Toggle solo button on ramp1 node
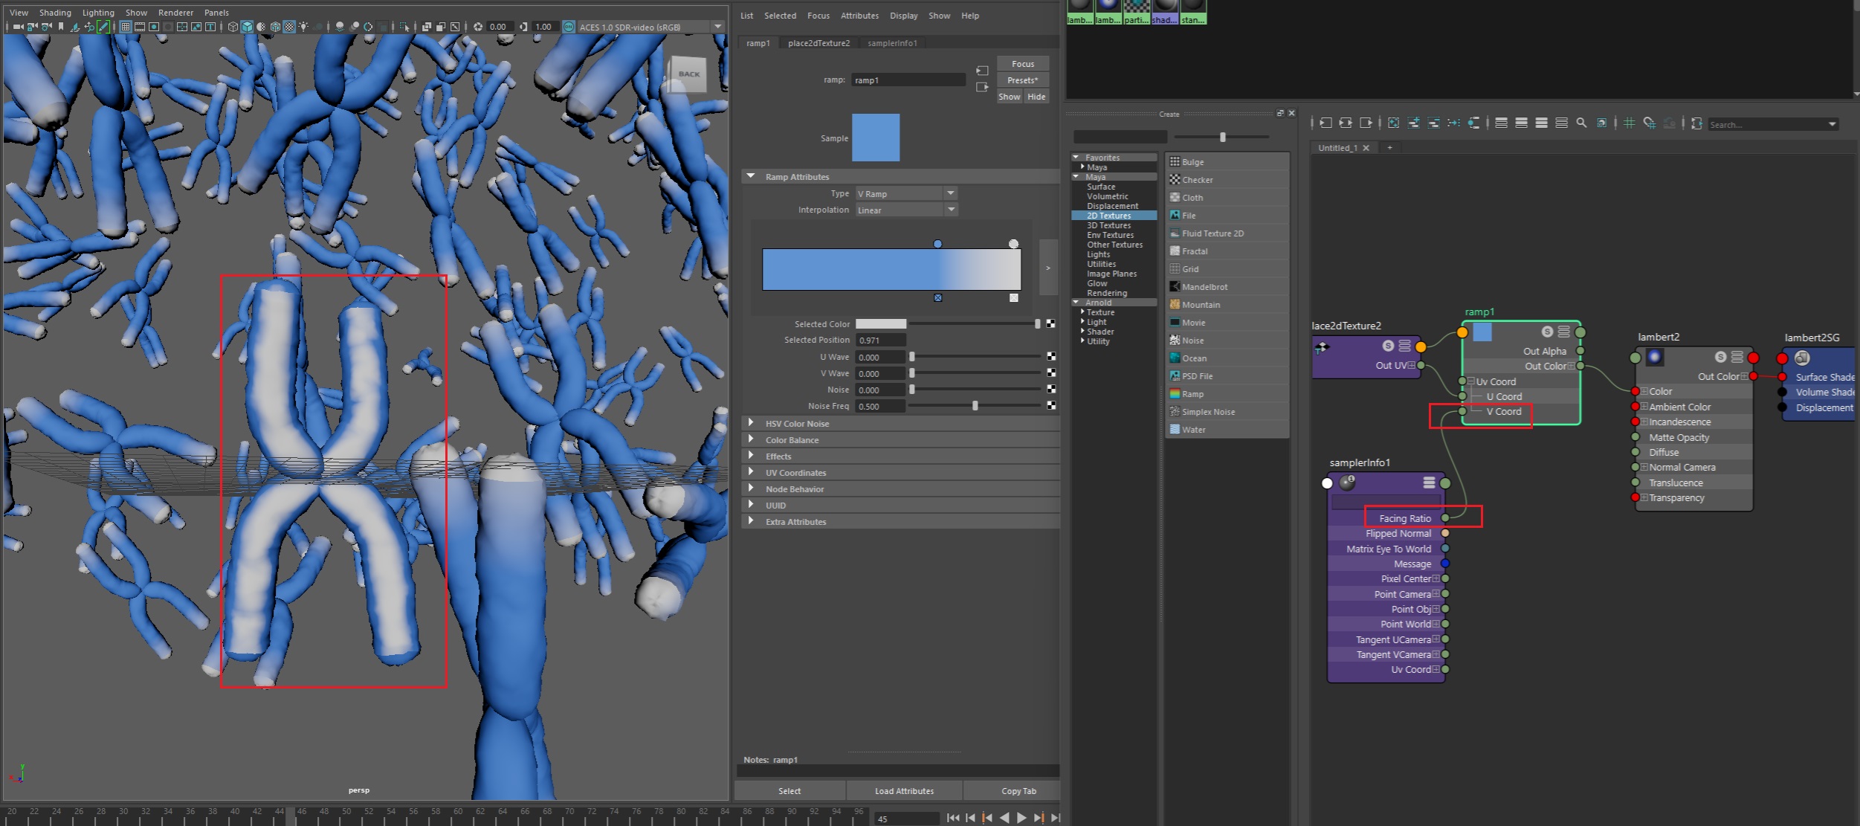The height and width of the screenshot is (826, 1860). click(x=1547, y=332)
